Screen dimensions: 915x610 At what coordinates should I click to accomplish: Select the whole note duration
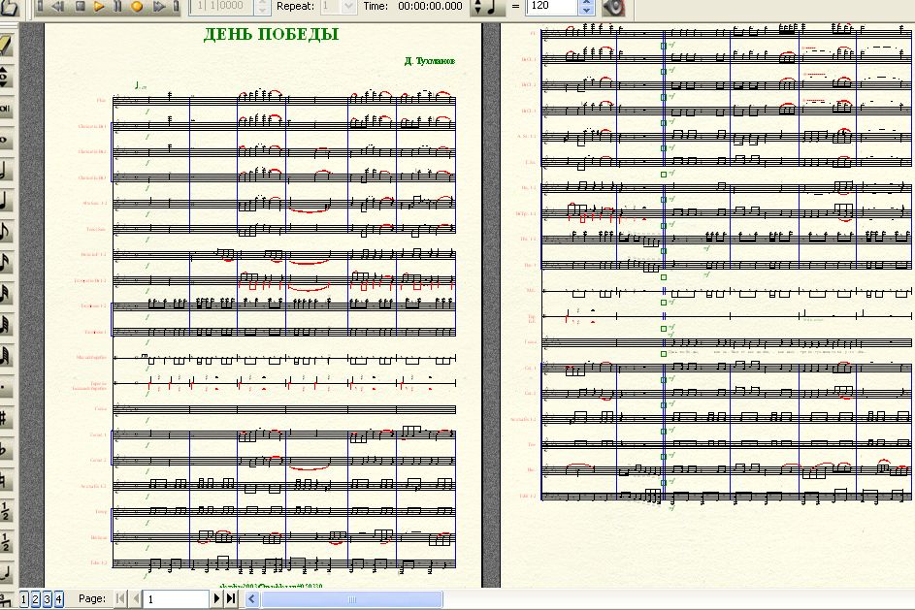point(5,140)
